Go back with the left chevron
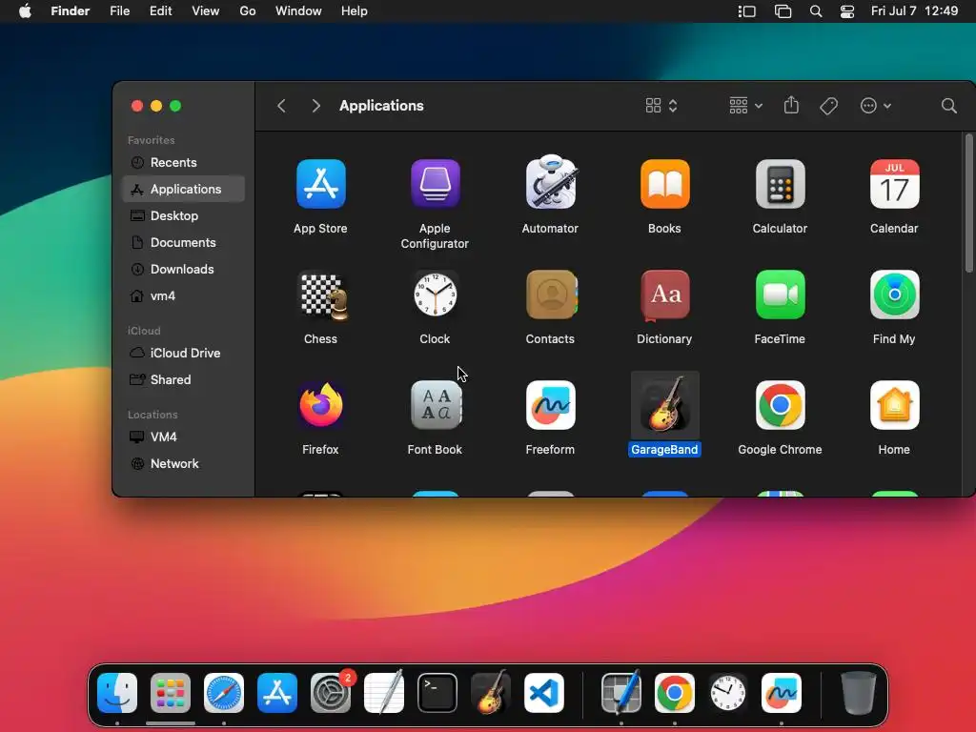This screenshot has width=976, height=732. tap(281, 106)
